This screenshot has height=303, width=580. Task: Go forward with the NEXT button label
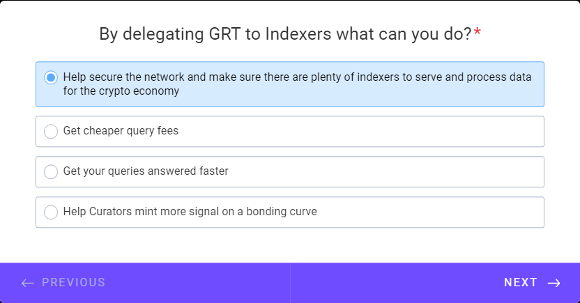click(521, 282)
